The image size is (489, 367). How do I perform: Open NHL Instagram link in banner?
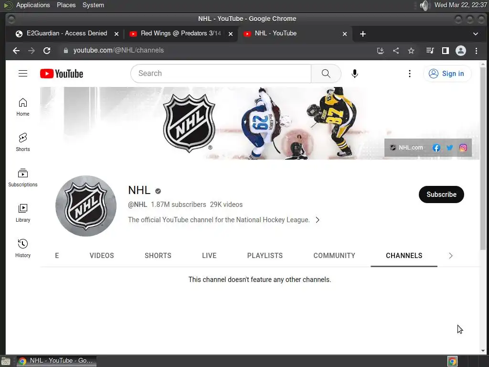point(463,148)
